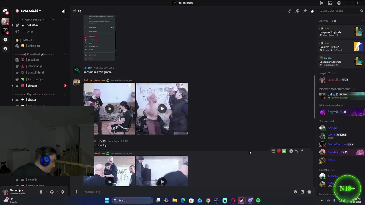The width and height of the screenshot is (365, 205).
Task: Select member pukys27
Action: 341,96
